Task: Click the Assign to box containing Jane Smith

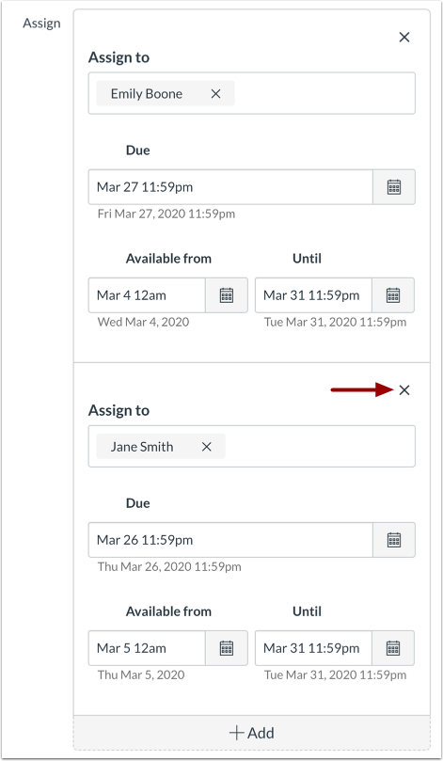Action: (252, 447)
